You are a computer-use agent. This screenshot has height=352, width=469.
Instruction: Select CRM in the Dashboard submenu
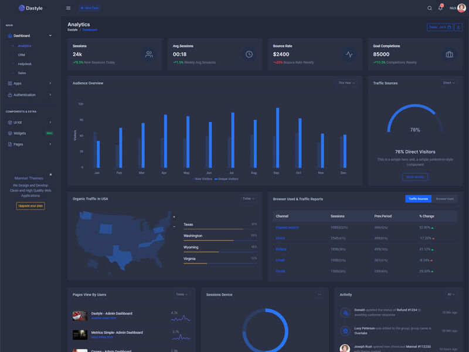[x=22, y=55]
